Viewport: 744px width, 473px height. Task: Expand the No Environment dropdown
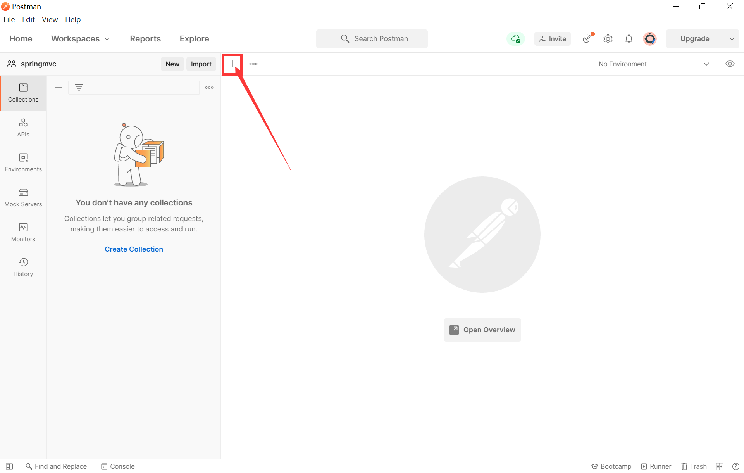tap(654, 64)
